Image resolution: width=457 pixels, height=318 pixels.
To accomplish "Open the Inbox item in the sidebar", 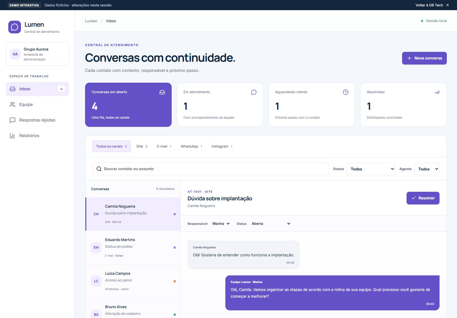I will pyautogui.click(x=37, y=89).
